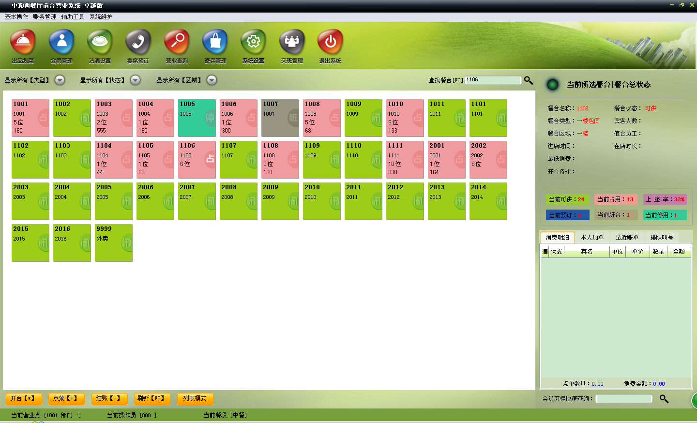Click the 会员习惯快速查询 input field
The image size is (697, 423).
click(x=624, y=399)
